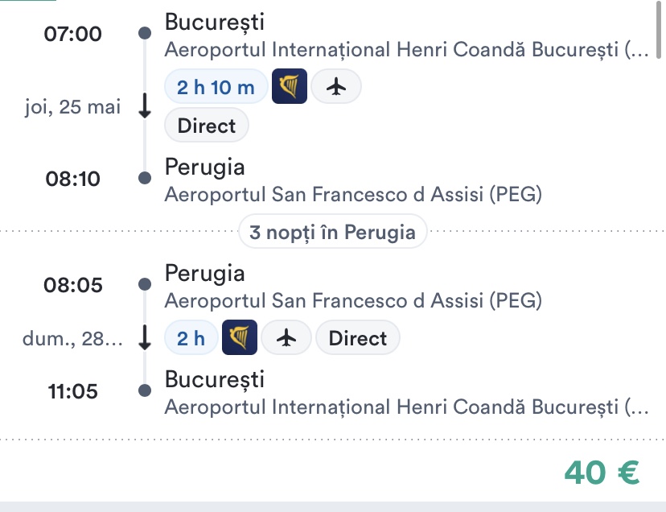The width and height of the screenshot is (666, 512).
Task: Click the airplane icon on the return flight
Action: [286, 339]
